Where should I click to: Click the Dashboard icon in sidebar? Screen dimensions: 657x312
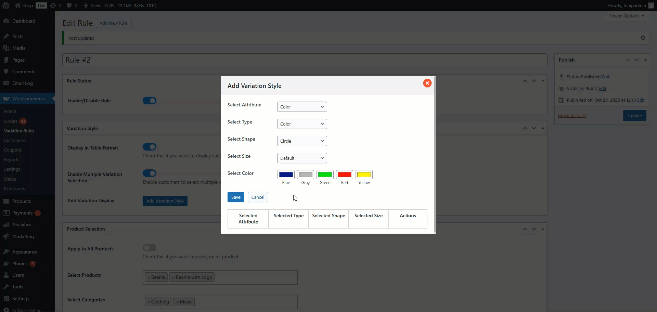(x=6, y=21)
